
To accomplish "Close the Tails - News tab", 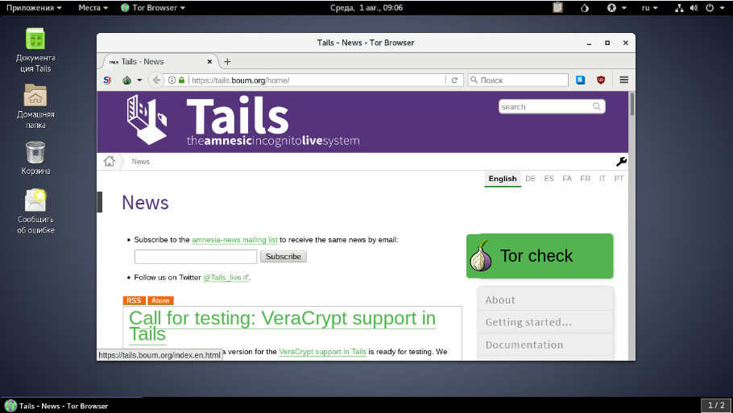I will [x=209, y=62].
